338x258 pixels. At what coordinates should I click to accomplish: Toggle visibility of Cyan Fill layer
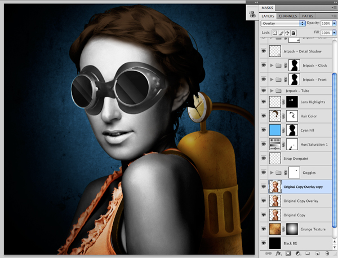click(x=264, y=130)
